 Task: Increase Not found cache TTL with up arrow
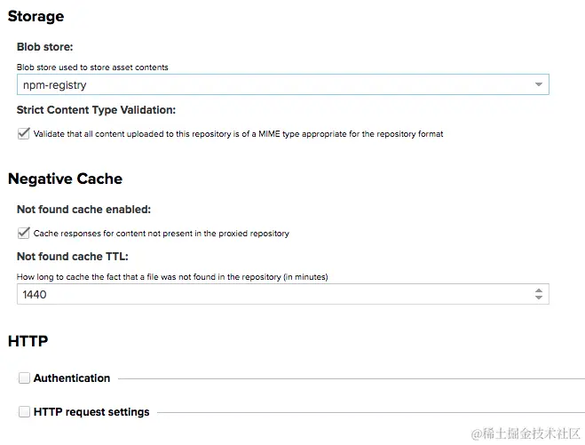538,290
